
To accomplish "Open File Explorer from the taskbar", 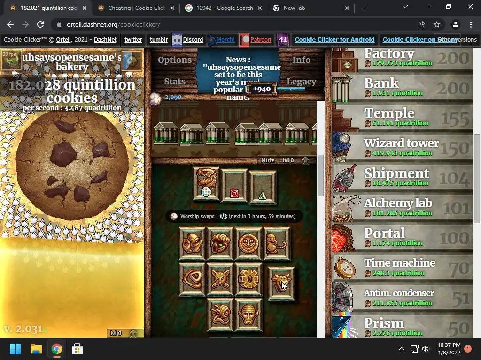I will point(36,349).
